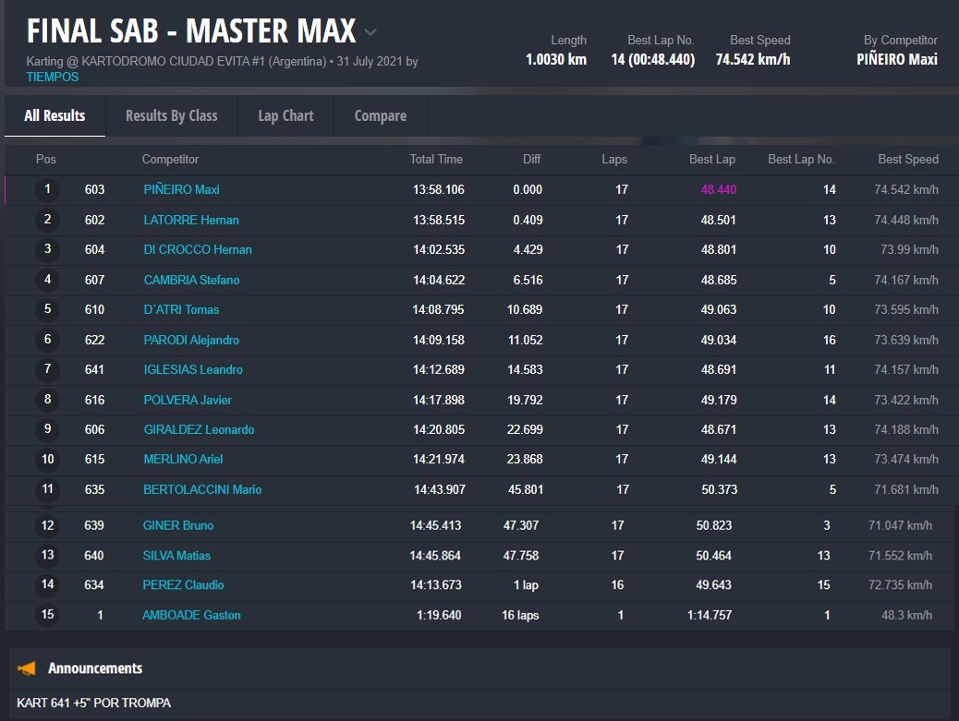The width and height of the screenshot is (959, 721).
Task: Open the TIEMPOS organizer link
Action: 53,78
